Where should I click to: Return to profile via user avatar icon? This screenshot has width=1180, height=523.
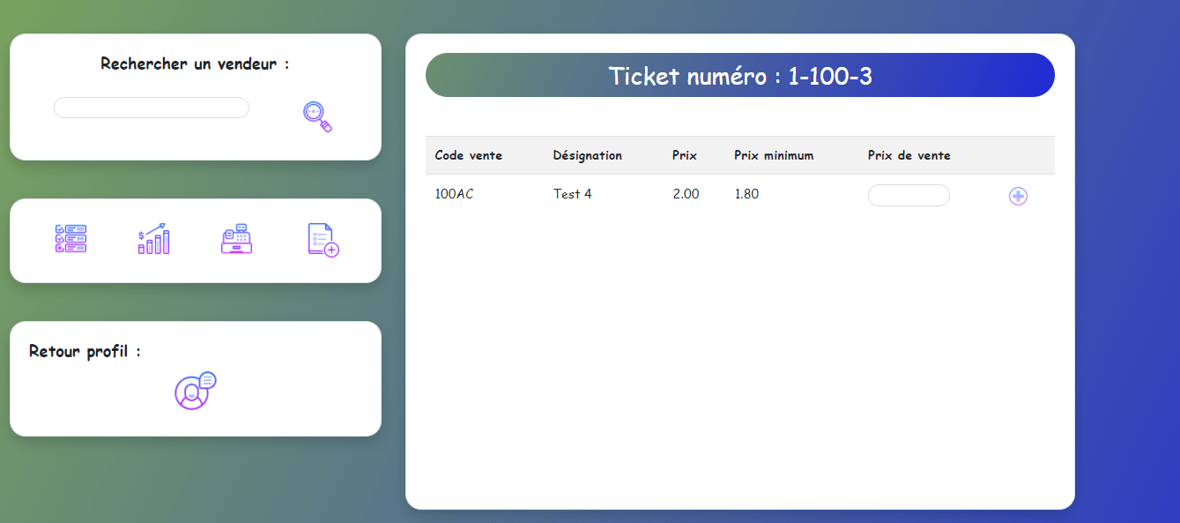[195, 391]
